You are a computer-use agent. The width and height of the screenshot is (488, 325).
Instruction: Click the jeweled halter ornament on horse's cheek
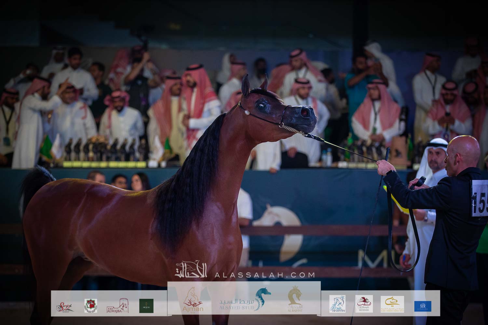247,112
